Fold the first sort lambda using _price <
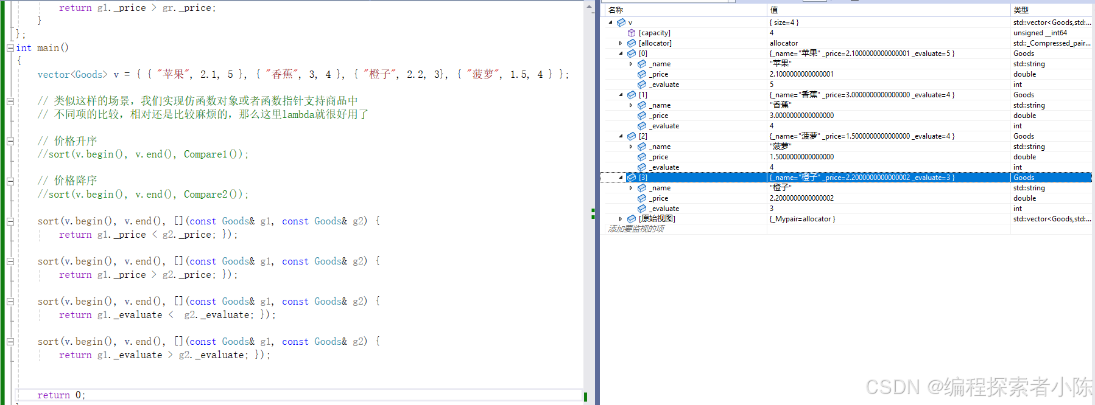 pos(10,221)
